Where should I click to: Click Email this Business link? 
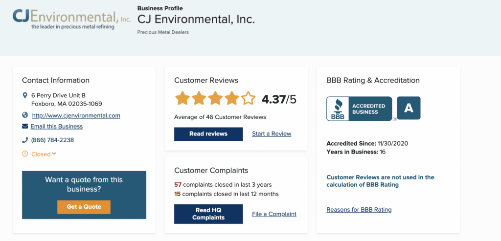pyautogui.click(x=57, y=127)
